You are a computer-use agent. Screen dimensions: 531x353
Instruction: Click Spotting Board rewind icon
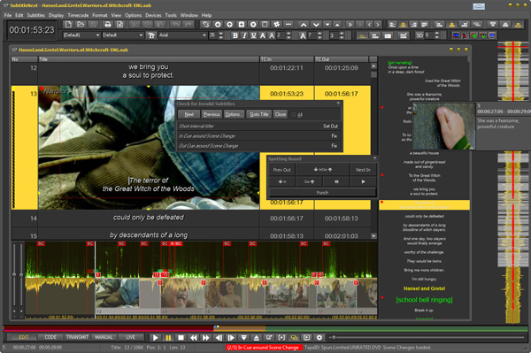pyautogui.click(x=336, y=181)
